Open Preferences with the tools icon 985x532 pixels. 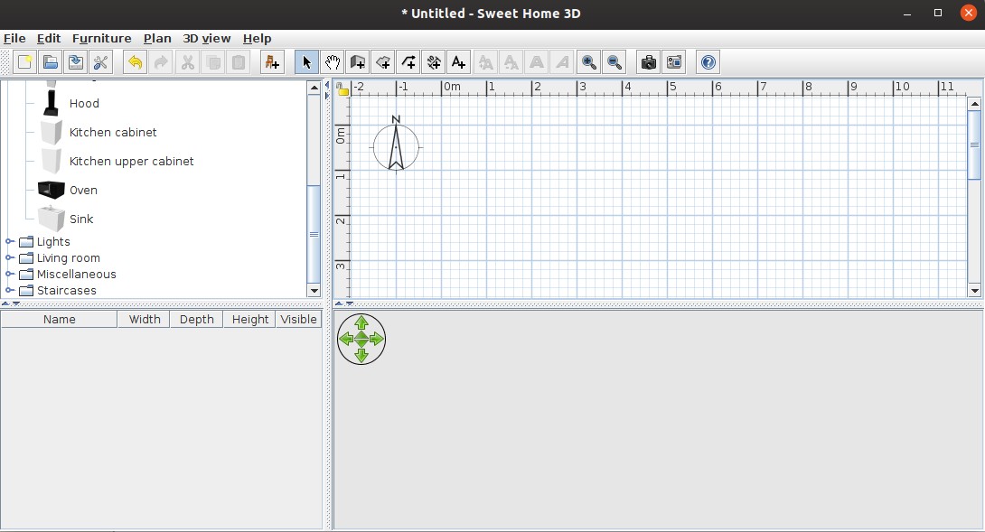click(x=100, y=62)
